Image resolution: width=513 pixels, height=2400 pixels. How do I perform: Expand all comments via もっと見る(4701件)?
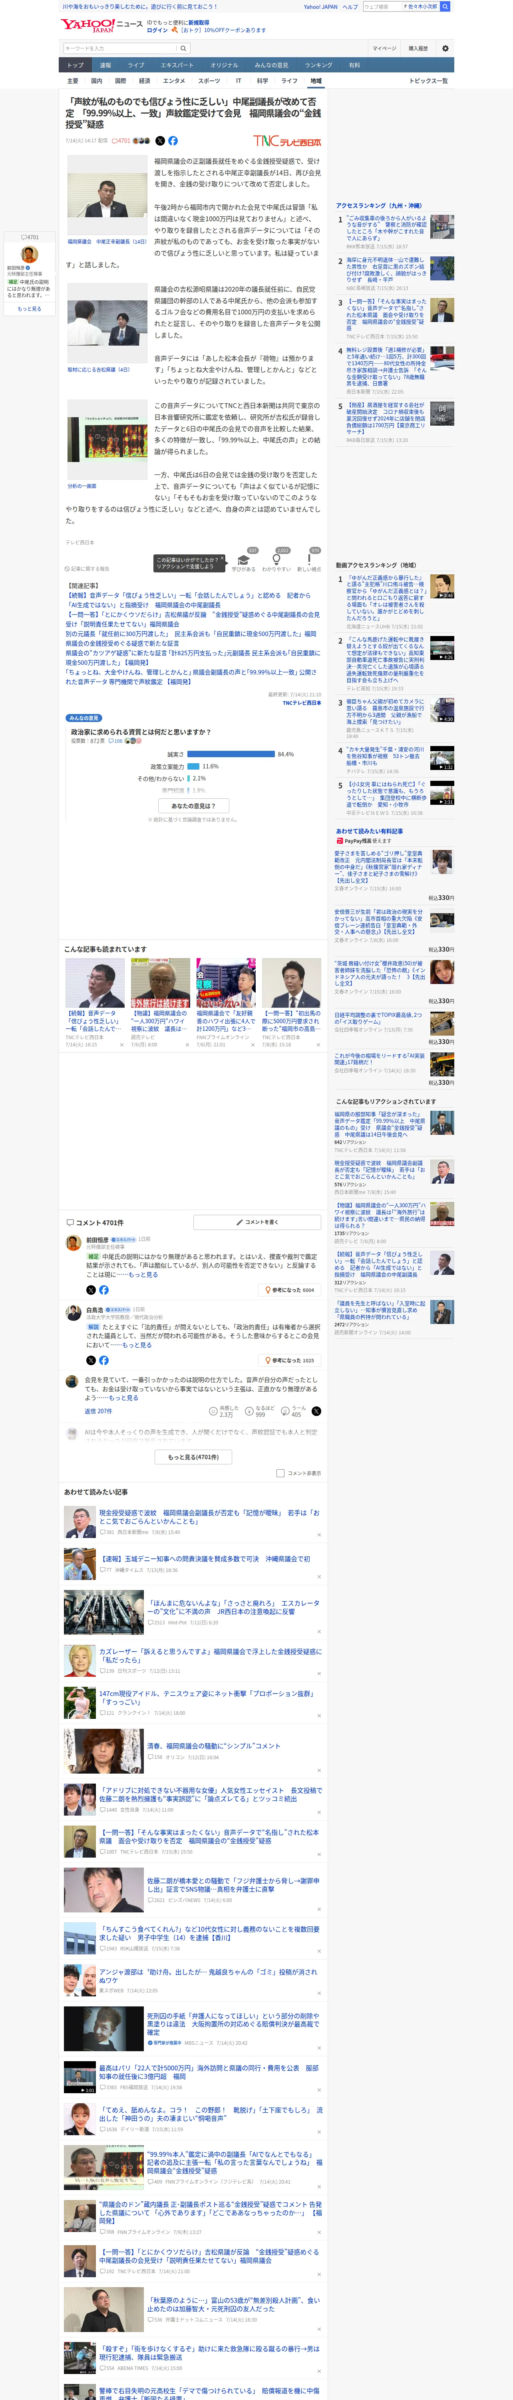[x=194, y=1457]
